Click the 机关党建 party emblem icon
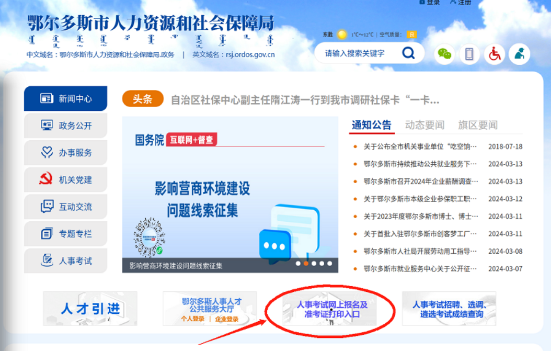The width and height of the screenshot is (551, 351). pos(45,179)
